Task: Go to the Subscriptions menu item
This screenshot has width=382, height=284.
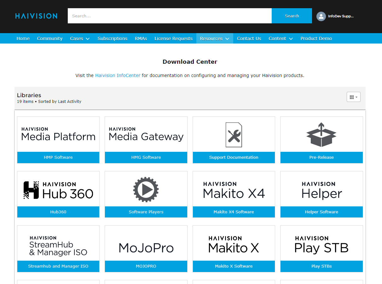Action: [112, 38]
